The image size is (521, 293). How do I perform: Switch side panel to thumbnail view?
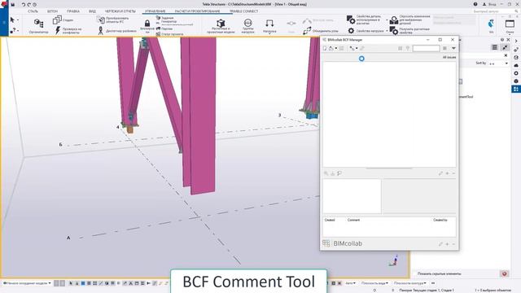[505, 47]
